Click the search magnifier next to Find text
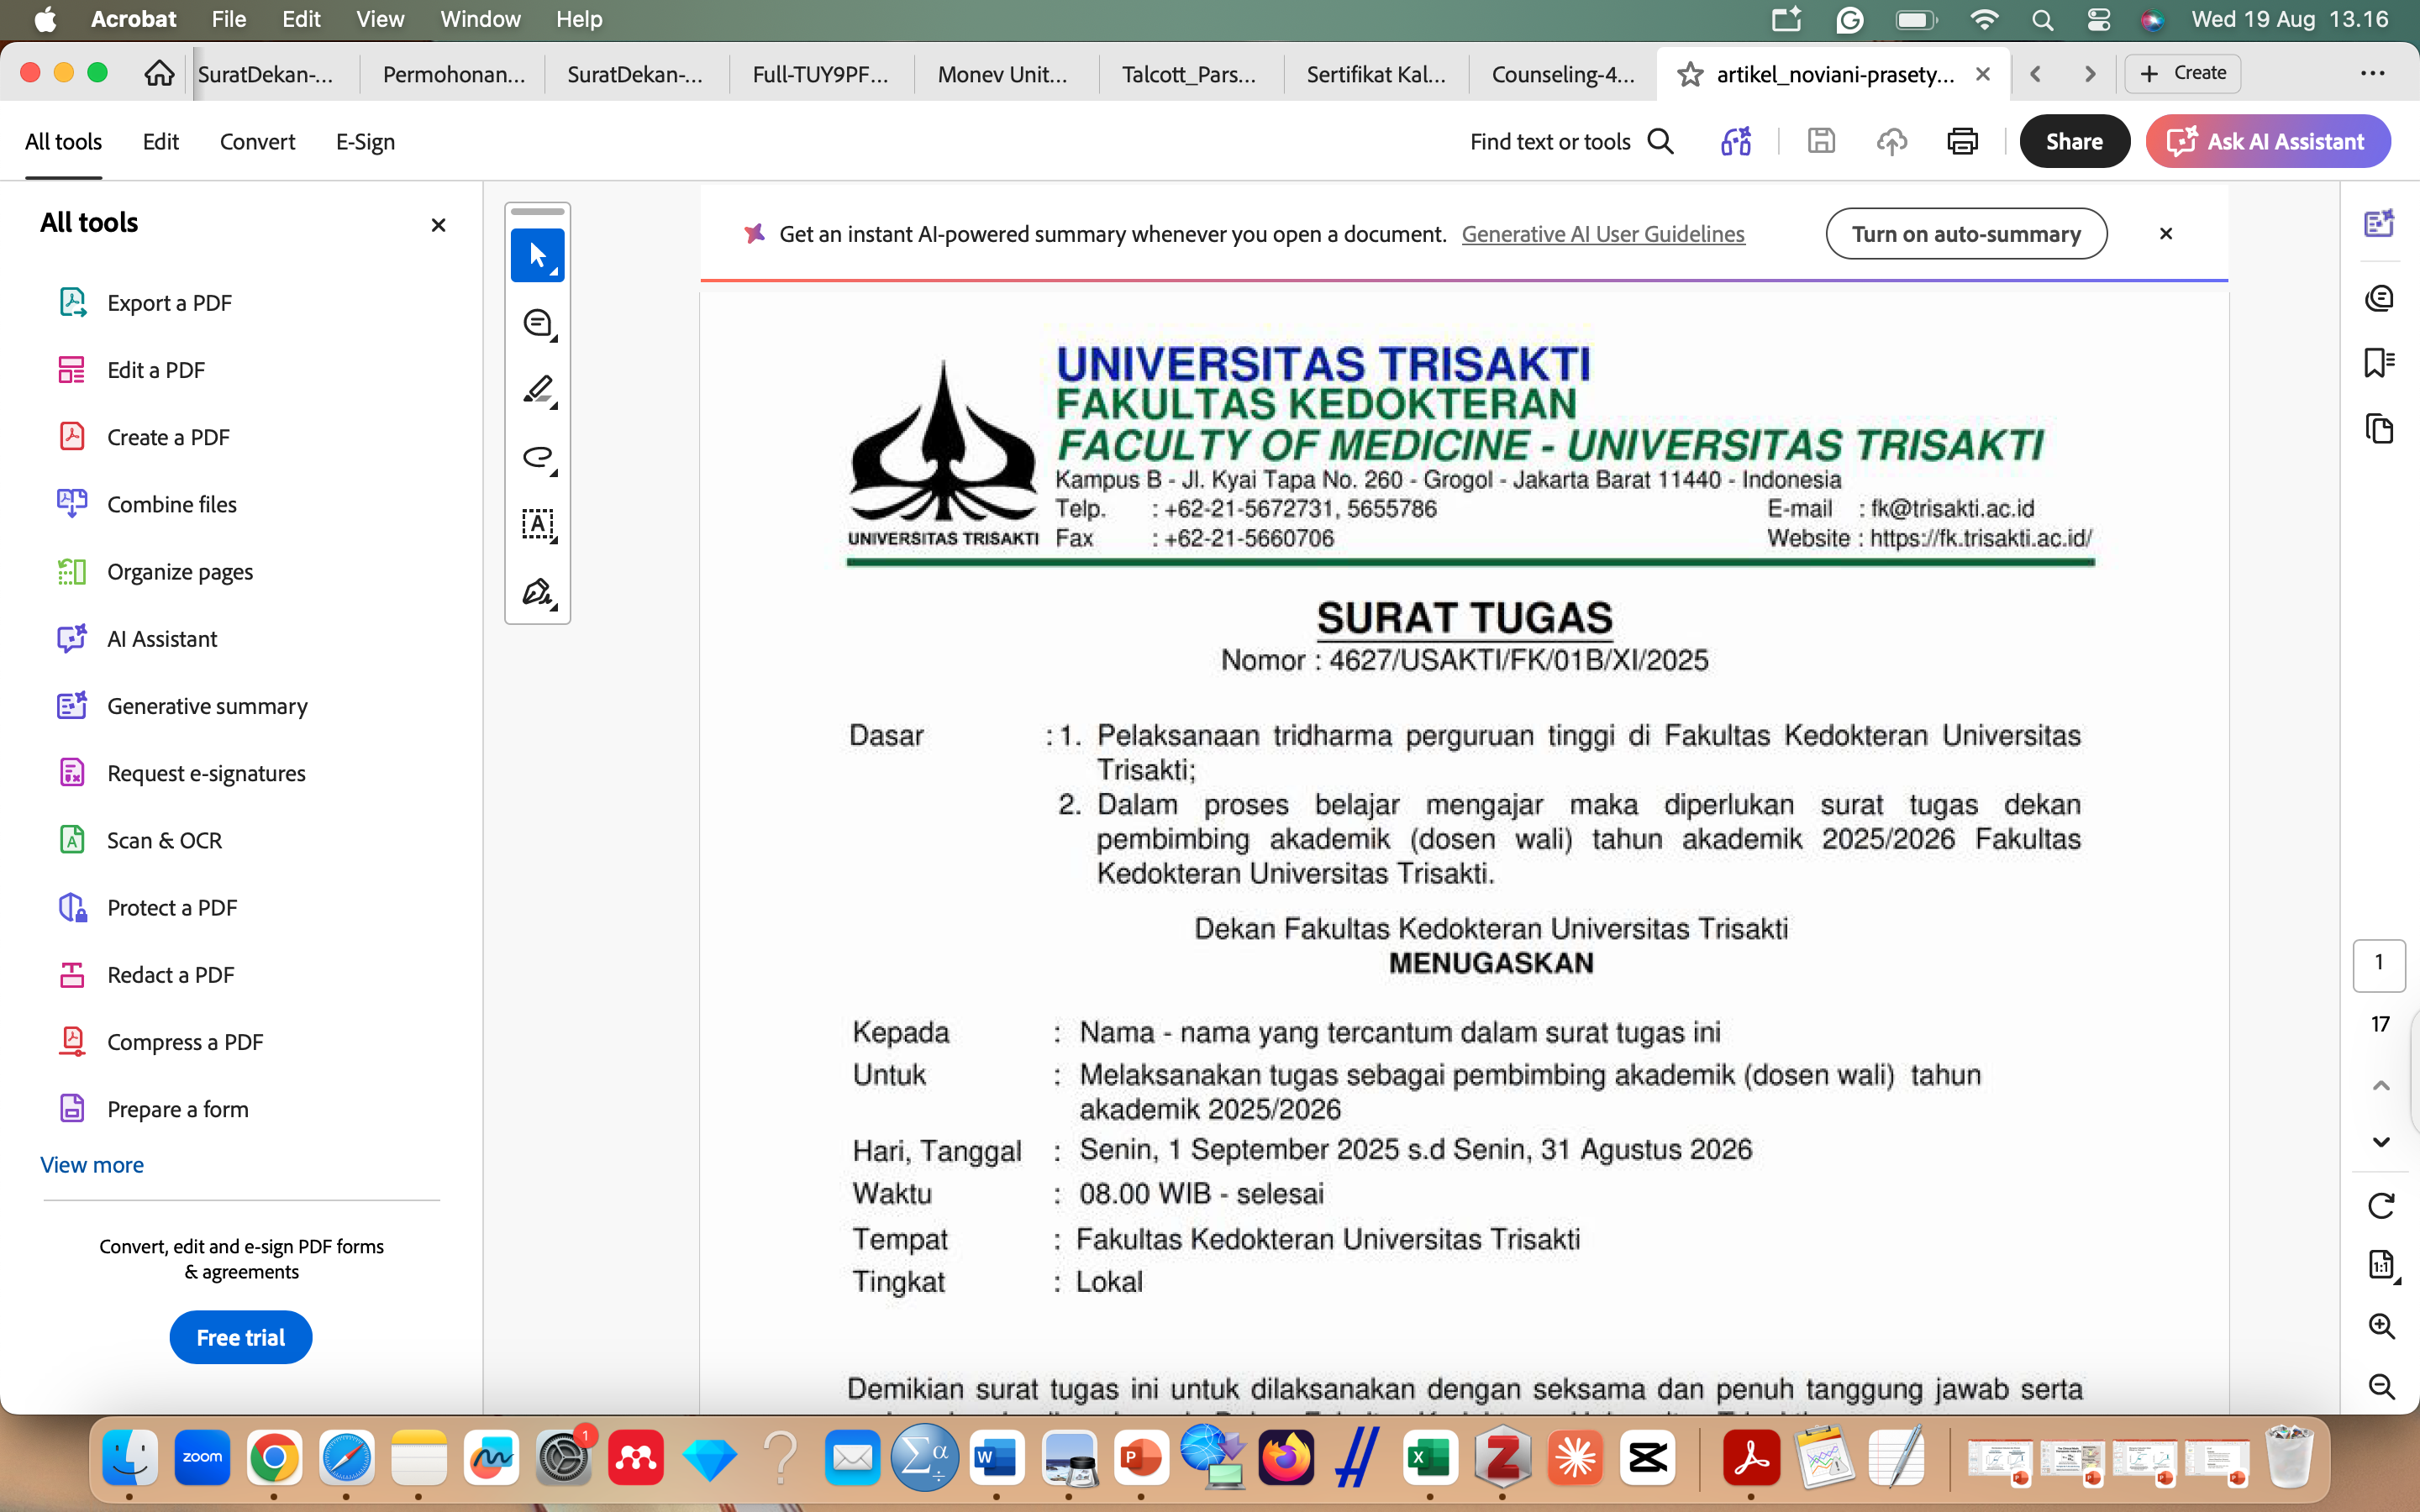Viewport: 2420px width, 1512px height. coord(1660,142)
